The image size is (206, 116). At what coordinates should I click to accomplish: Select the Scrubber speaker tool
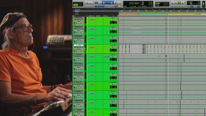tap(116, 3)
